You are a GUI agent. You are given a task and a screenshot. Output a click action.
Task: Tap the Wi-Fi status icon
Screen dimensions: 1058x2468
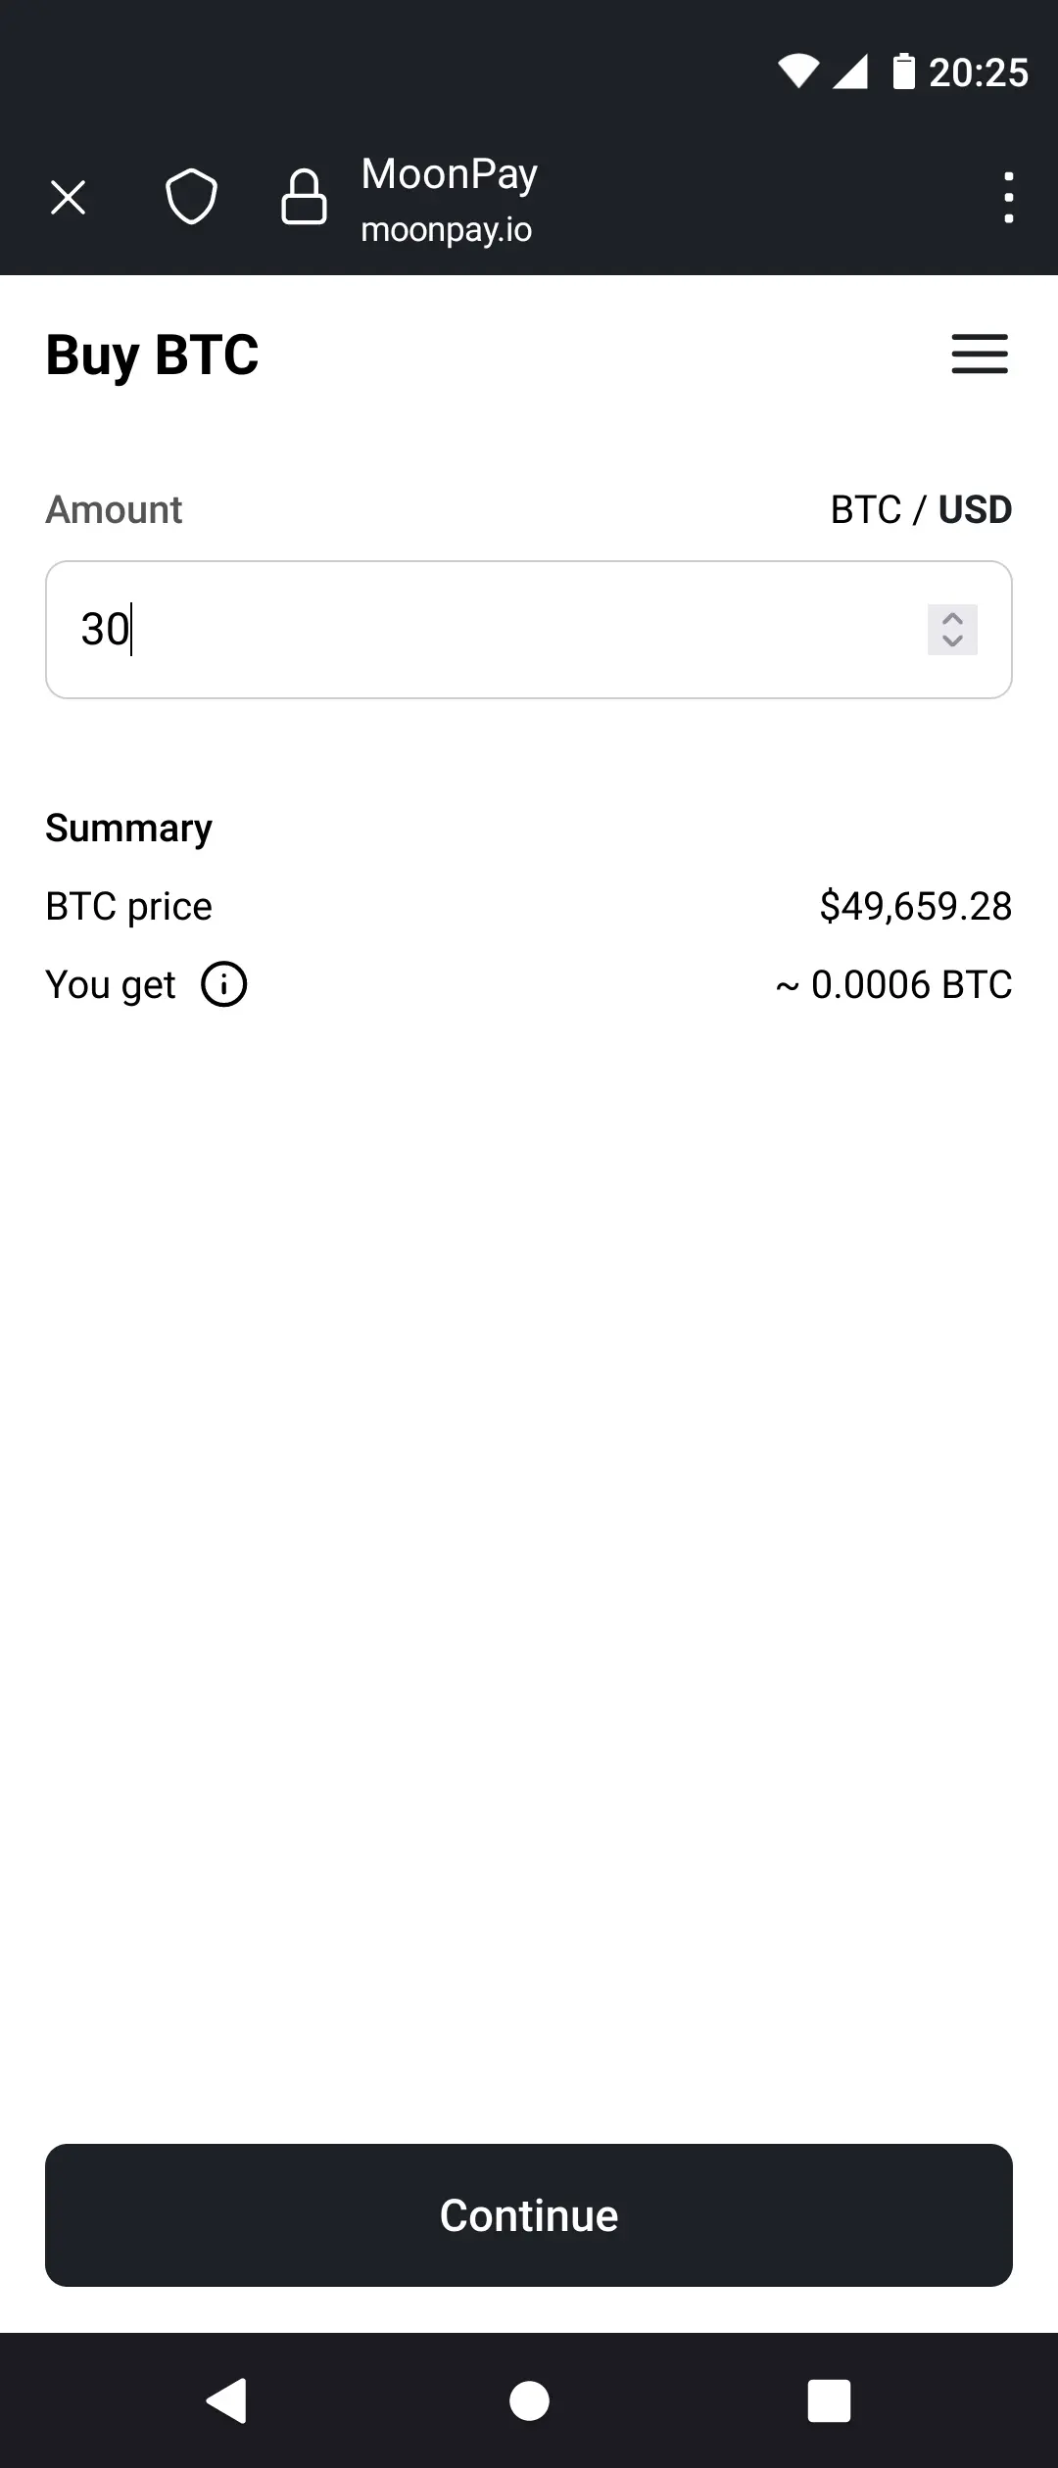[x=798, y=71]
